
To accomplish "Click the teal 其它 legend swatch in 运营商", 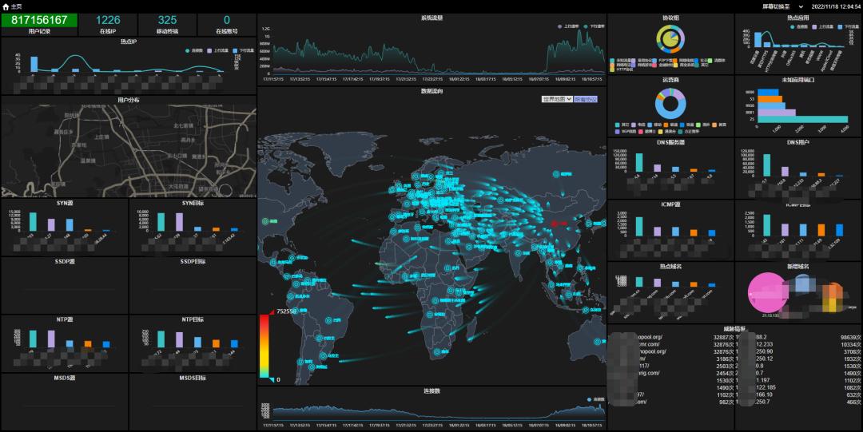I will (618, 125).
